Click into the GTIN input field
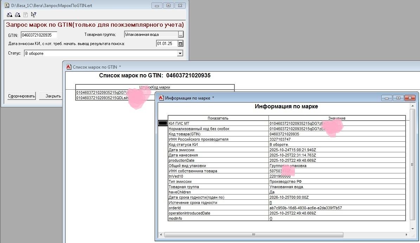This screenshot has height=243, width=420. 39,35
